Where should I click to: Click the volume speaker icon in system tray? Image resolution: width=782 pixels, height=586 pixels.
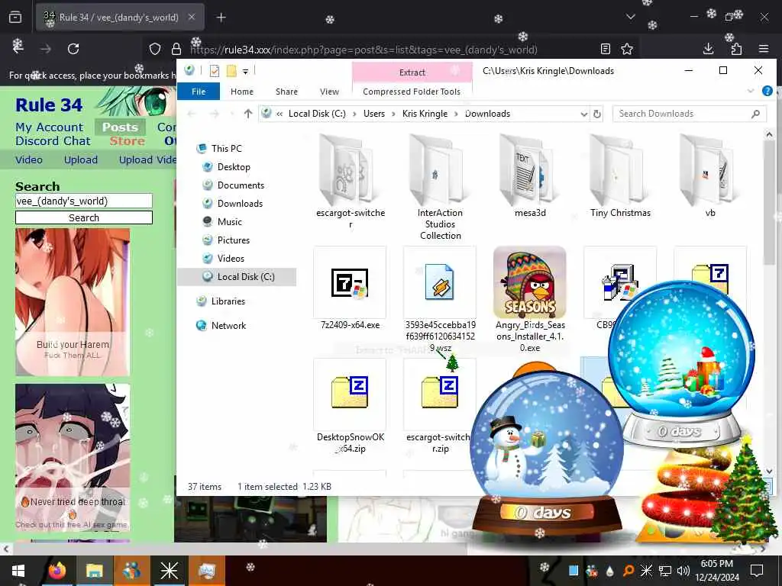[683, 571]
